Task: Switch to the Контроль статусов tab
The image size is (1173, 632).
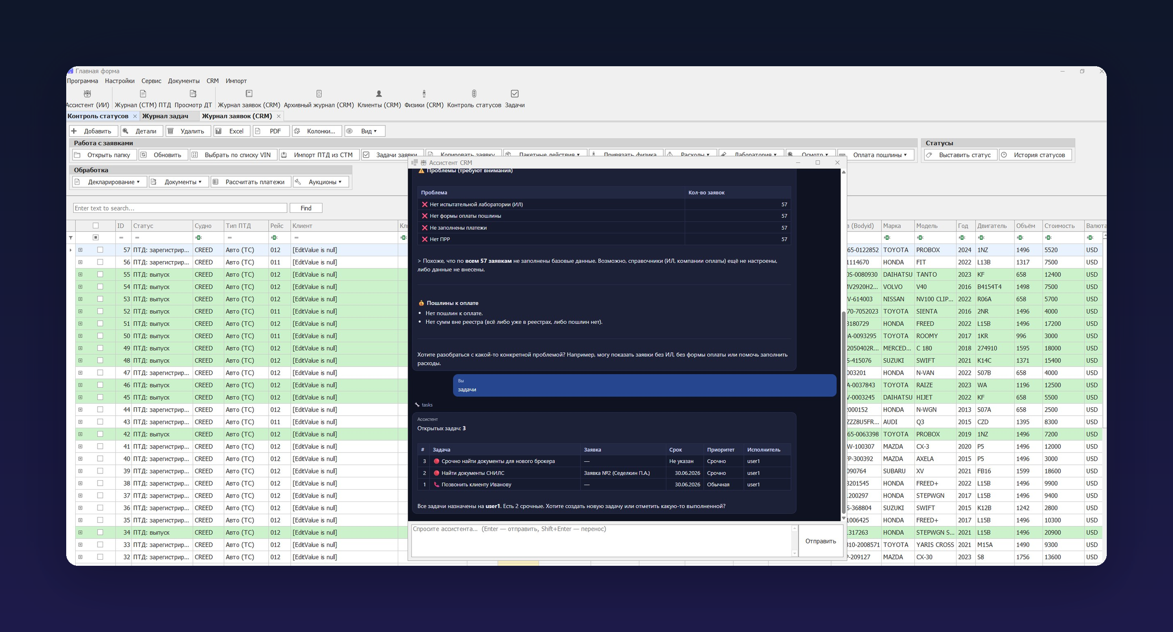Action: [x=97, y=116]
